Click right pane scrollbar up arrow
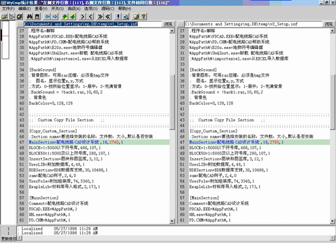The height and width of the screenshot is (243, 336). pos(333,31)
